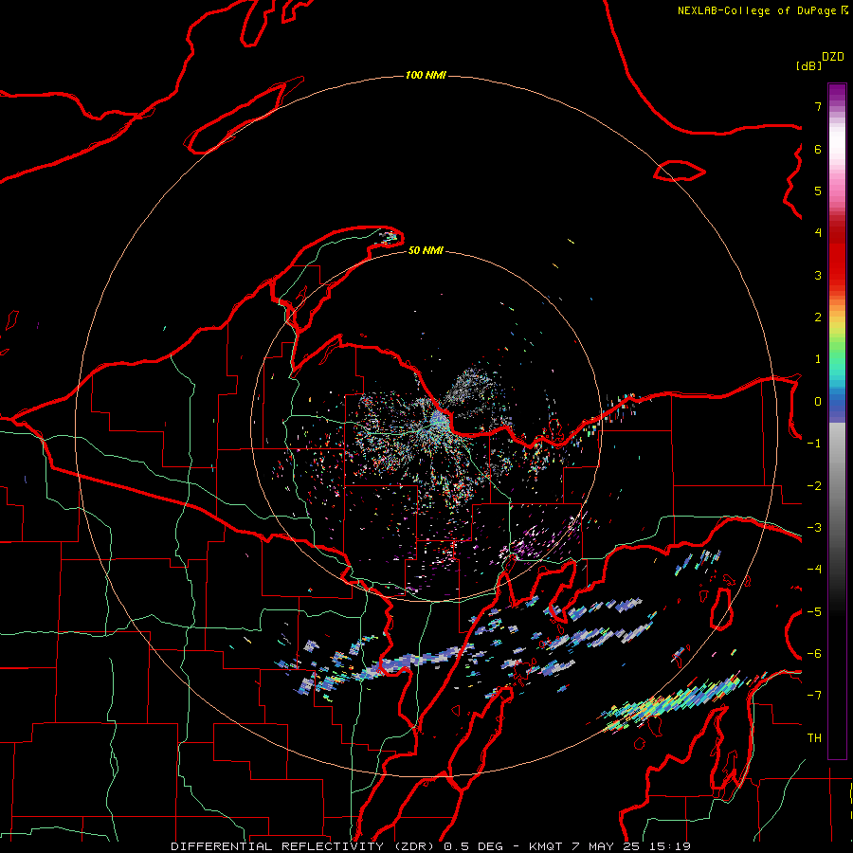Click the KMQT 7 MAY 25 15:19 timestamp
Screen dimensions: 853x853
pyautogui.click(x=609, y=846)
